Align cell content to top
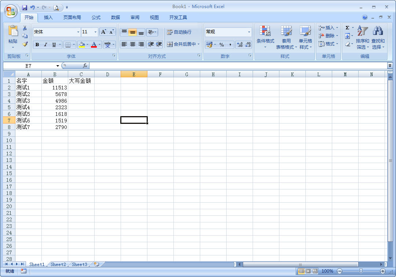Image resolution: width=396 pixels, height=277 pixels. (124, 32)
